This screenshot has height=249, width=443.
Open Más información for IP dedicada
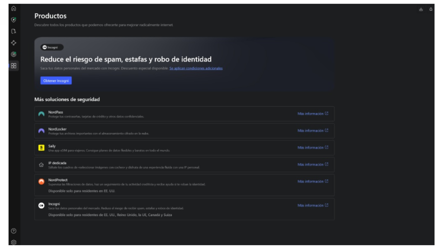(x=313, y=164)
